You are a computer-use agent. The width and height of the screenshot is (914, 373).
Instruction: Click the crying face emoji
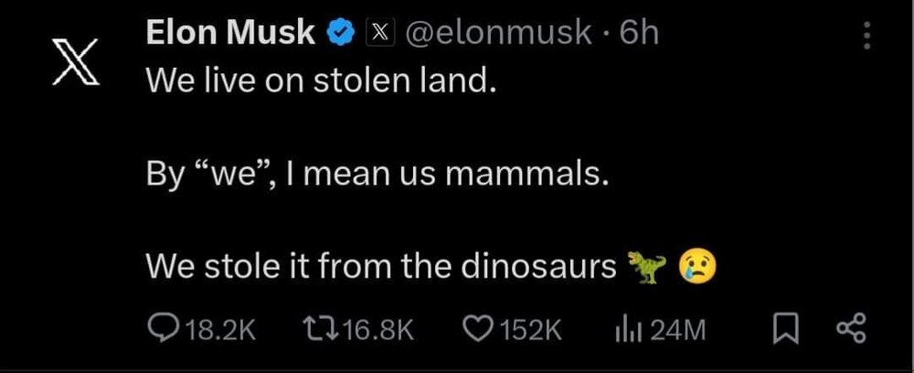point(696,266)
